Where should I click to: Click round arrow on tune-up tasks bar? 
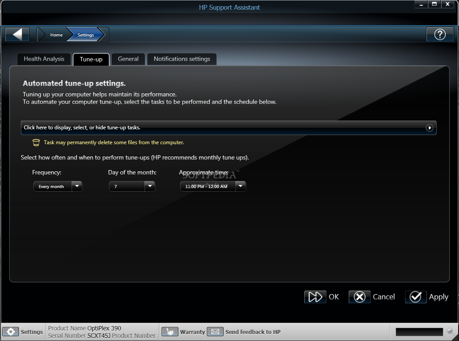pyautogui.click(x=430, y=128)
